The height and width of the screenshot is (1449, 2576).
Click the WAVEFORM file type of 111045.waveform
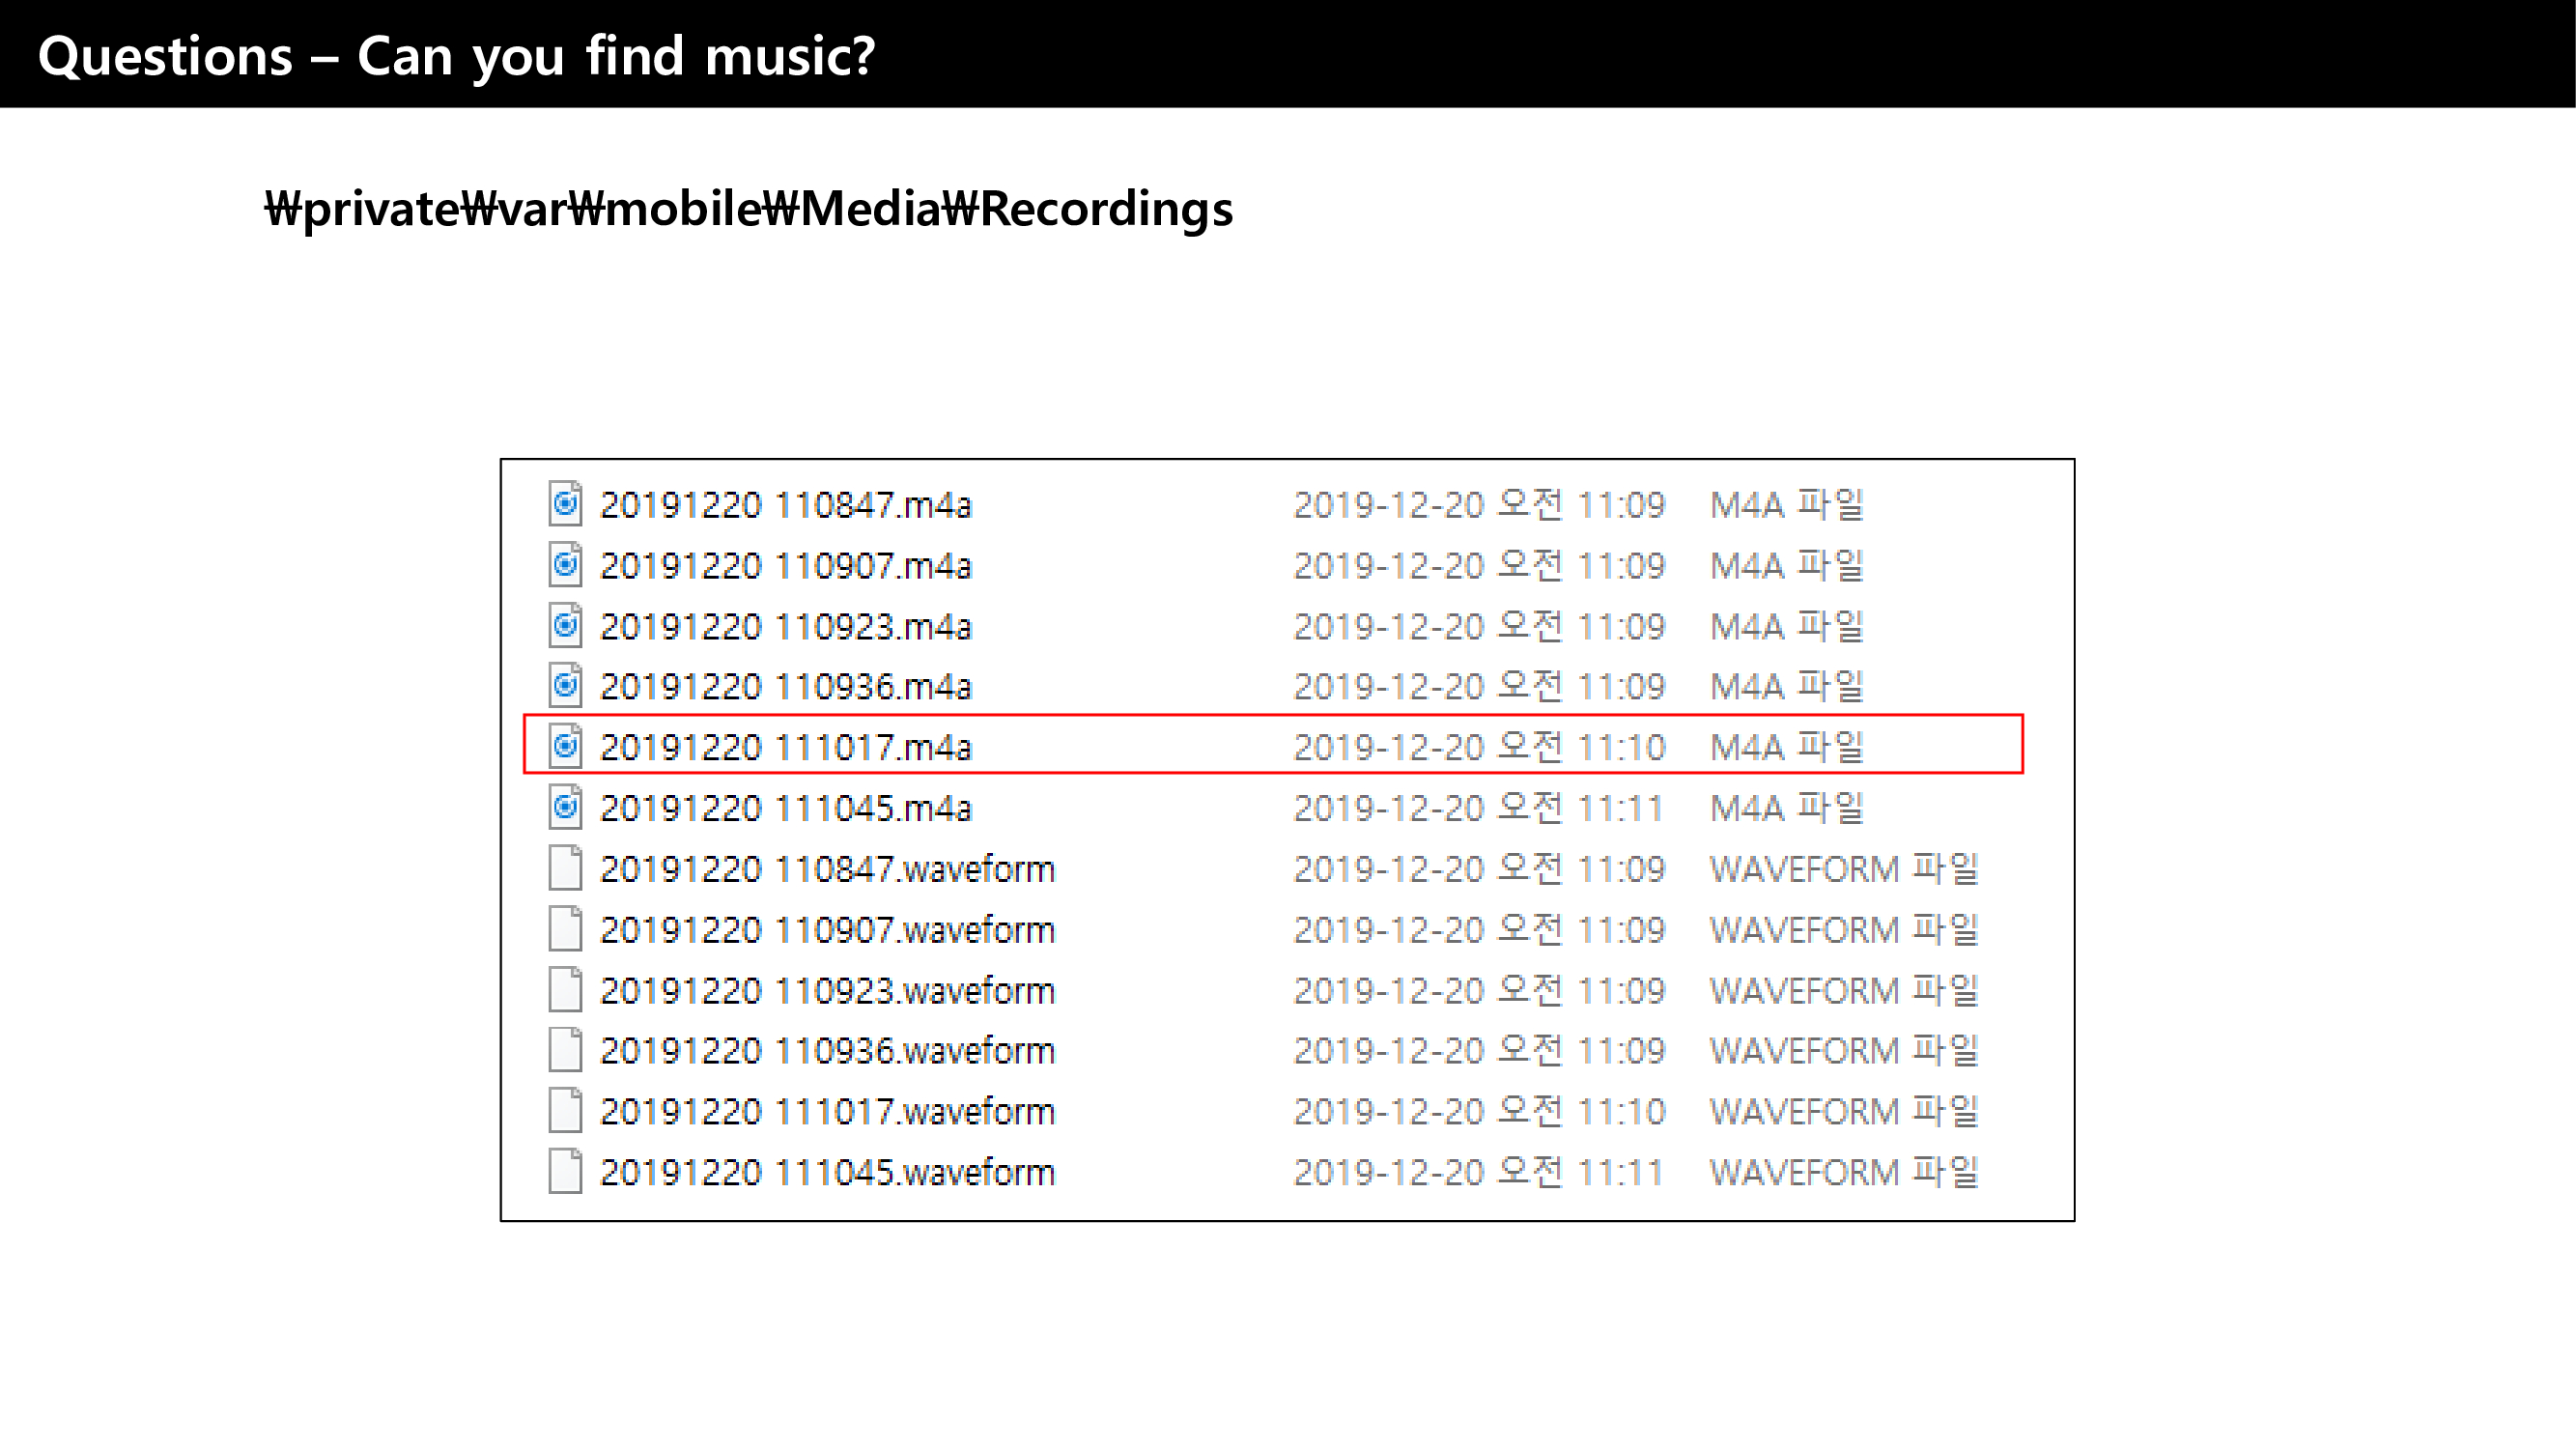click(x=1843, y=1172)
